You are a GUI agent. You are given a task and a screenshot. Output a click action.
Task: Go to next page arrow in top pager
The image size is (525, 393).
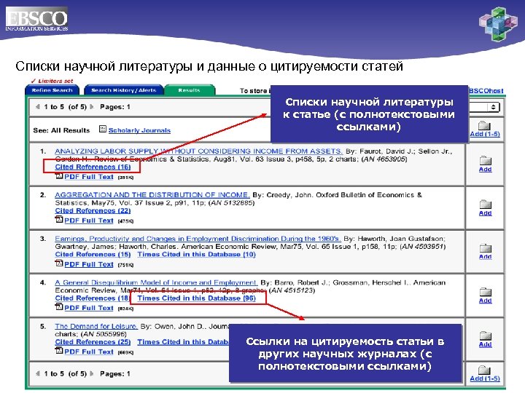pos(92,106)
